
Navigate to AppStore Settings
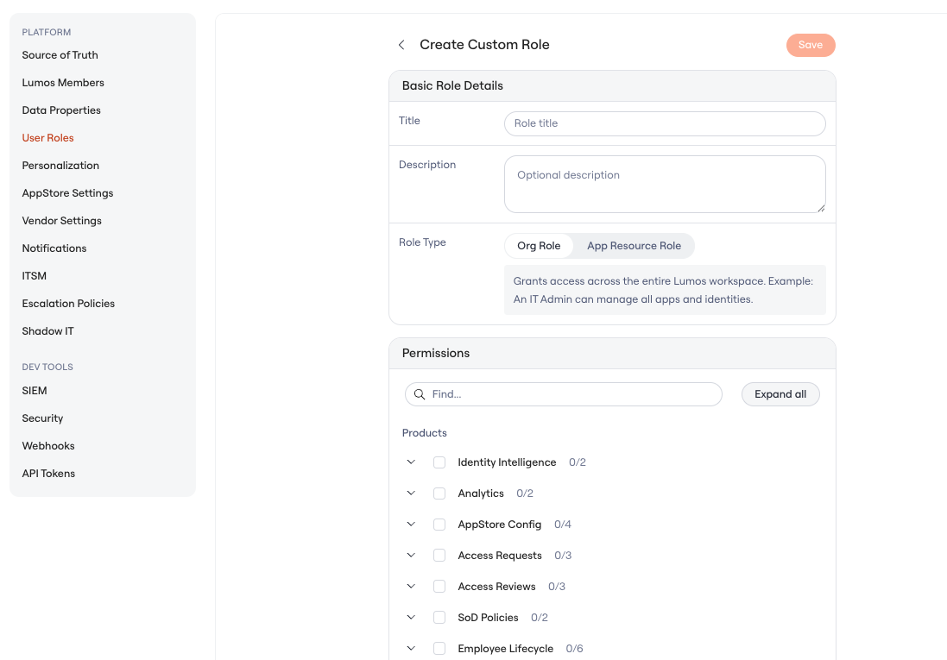[x=67, y=193]
